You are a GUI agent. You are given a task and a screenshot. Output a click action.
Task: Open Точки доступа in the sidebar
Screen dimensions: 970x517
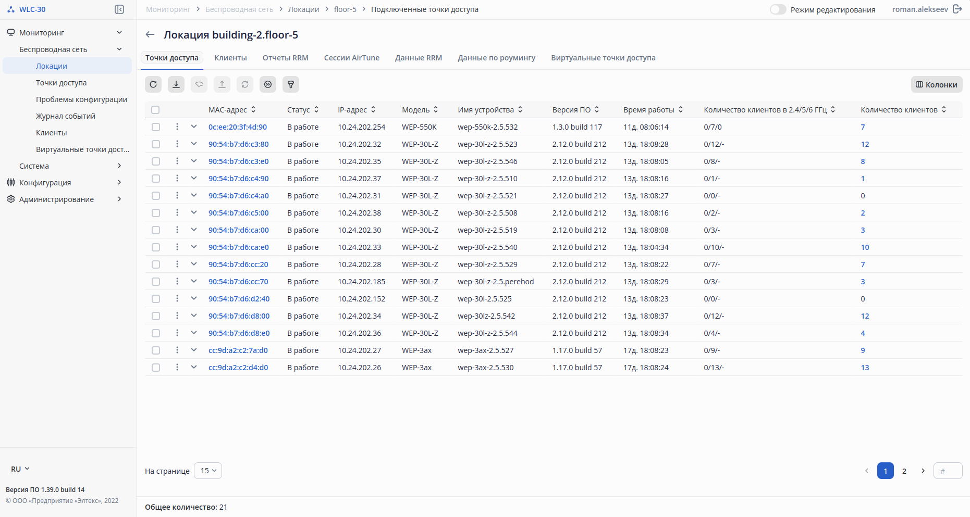(x=62, y=83)
